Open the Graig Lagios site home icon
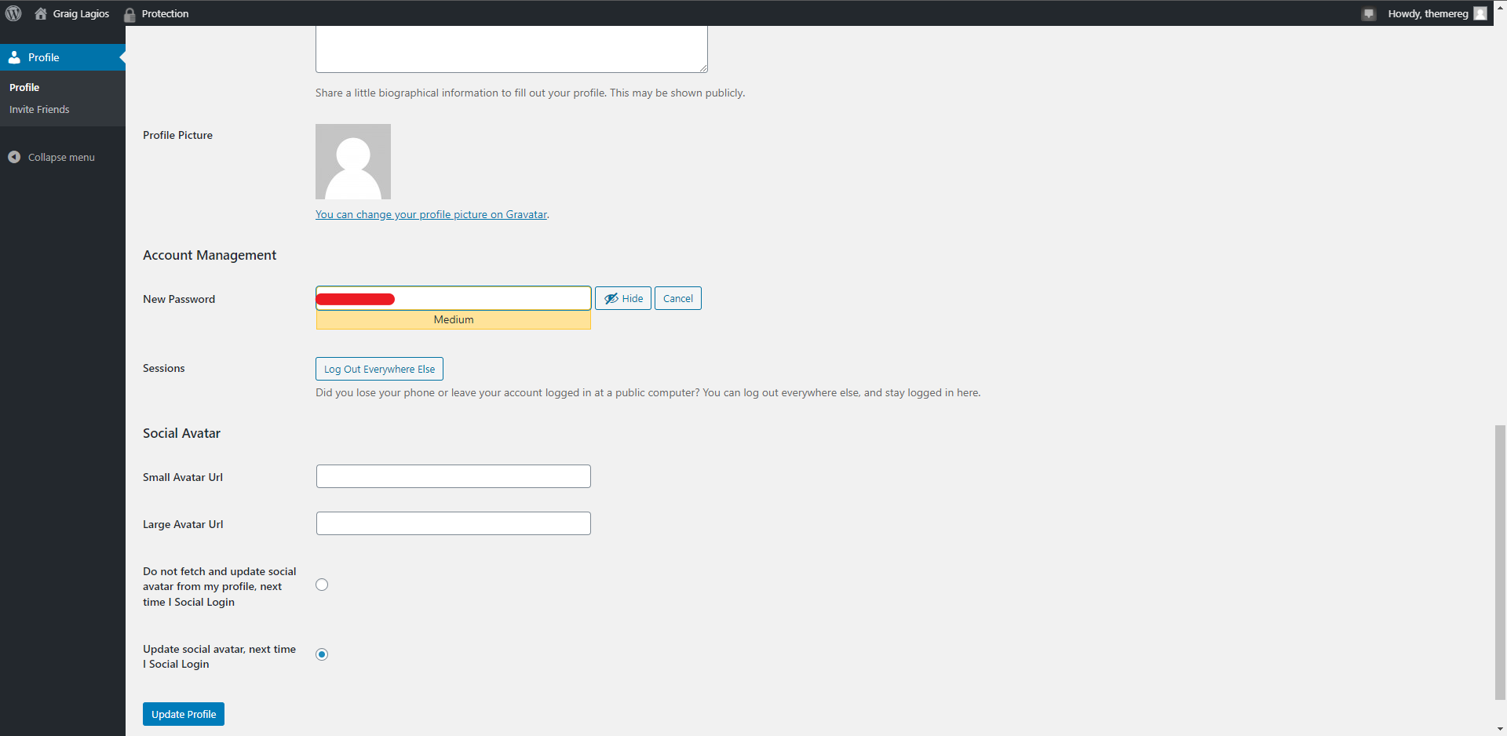Screen dimensions: 1507x736 (x=41, y=13)
